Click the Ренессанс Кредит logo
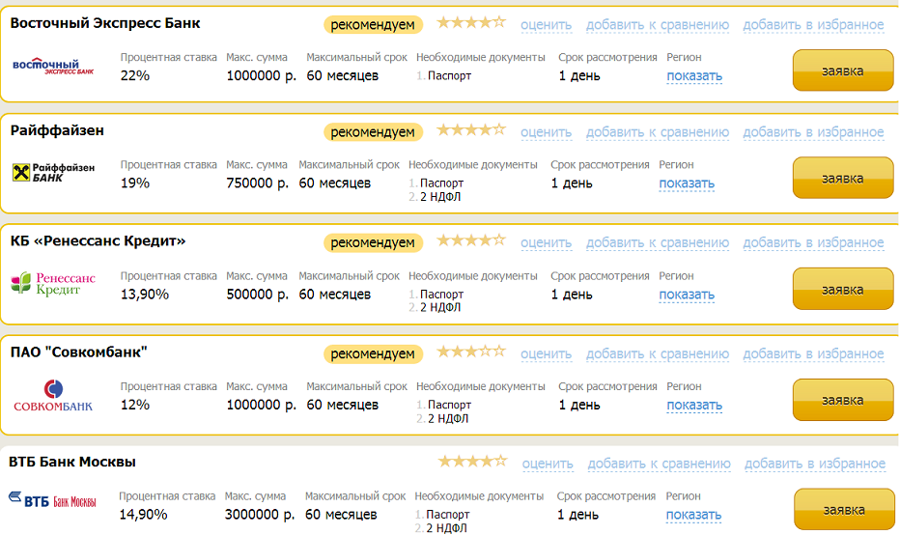 point(53,284)
